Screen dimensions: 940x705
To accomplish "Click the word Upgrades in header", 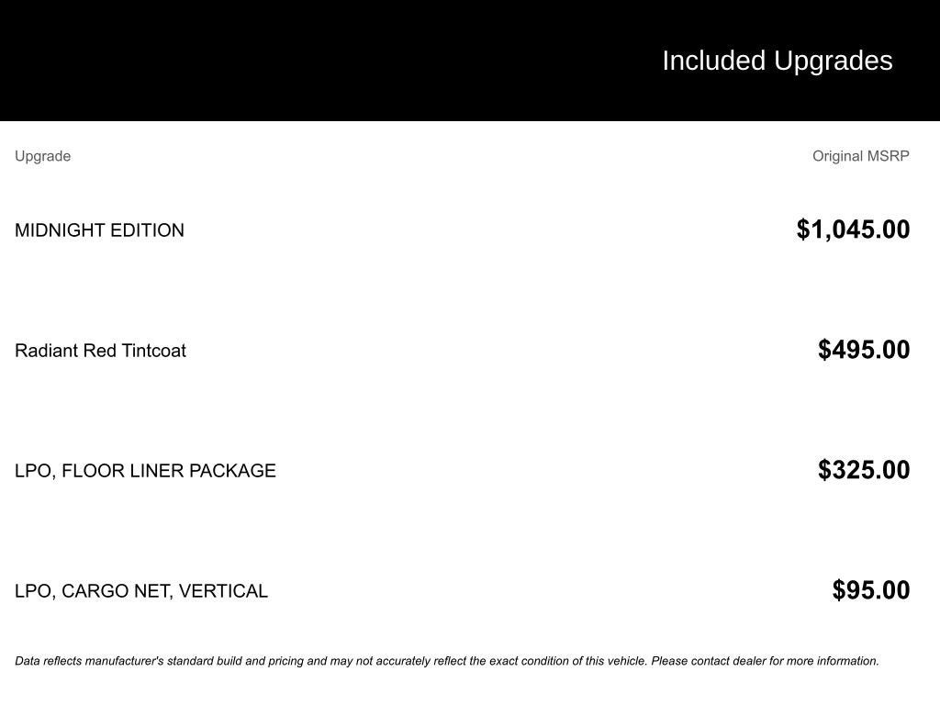I will [834, 62].
